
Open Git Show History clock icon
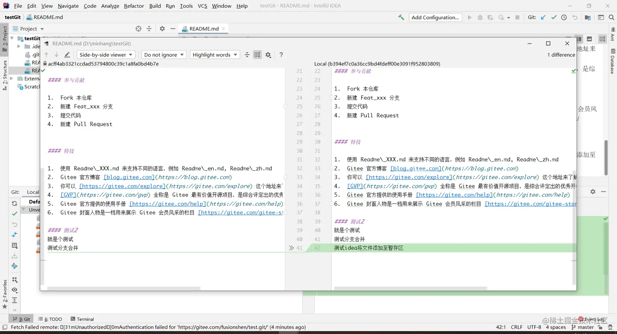(564, 17)
